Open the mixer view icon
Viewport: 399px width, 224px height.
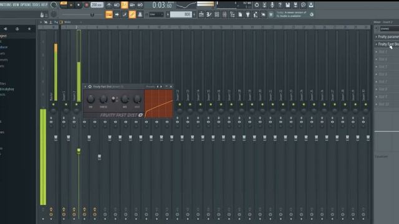[224, 14]
